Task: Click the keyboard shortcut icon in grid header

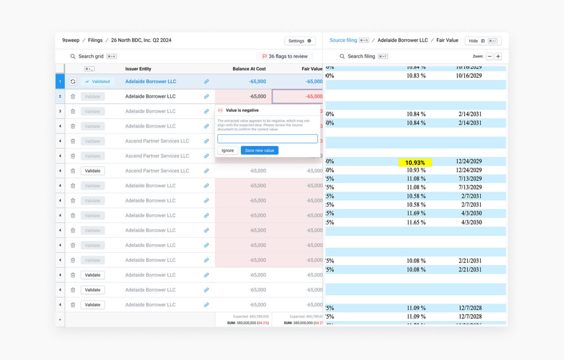Action: click(x=89, y=69)
